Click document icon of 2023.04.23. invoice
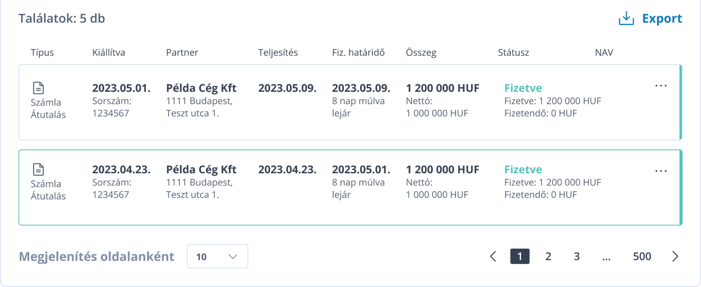The height and width of the screenshot is (287, 701). pos(38,169)
